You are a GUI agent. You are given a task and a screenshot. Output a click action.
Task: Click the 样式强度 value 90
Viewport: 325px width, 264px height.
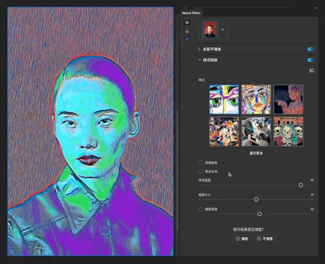[x=312, y=180]
